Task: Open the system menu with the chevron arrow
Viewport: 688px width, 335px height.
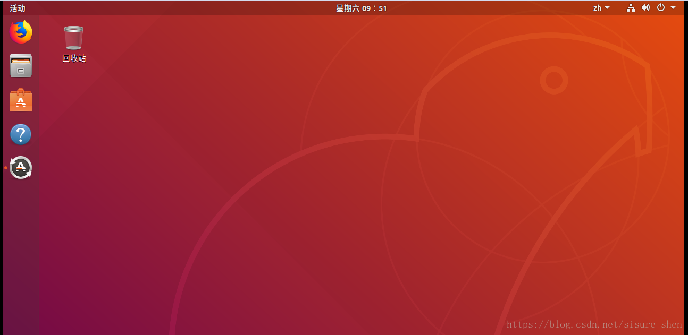Action: click(673, 8)
